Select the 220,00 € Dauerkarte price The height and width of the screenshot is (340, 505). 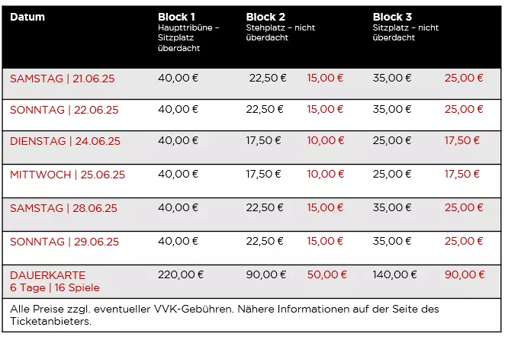181,274
